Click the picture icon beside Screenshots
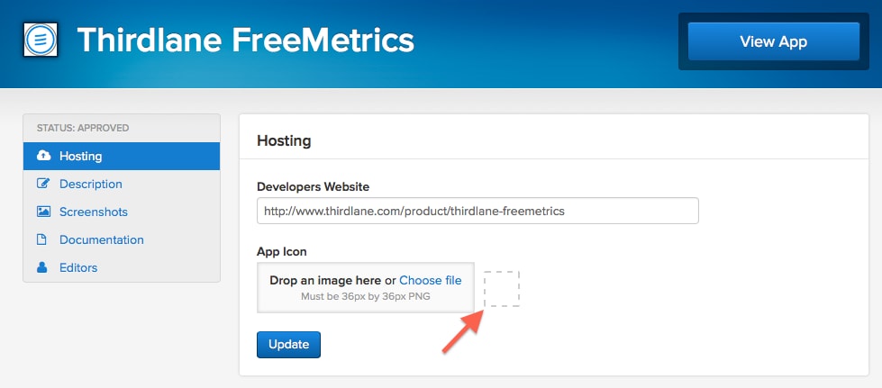Screen dimensions: 882x388 coord(43,212)
